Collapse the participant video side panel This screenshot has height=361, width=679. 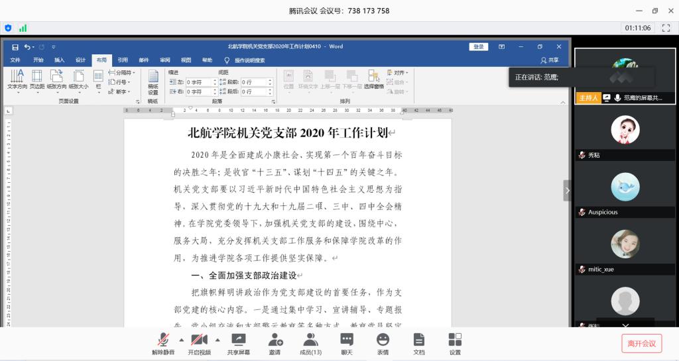(567, 191)
